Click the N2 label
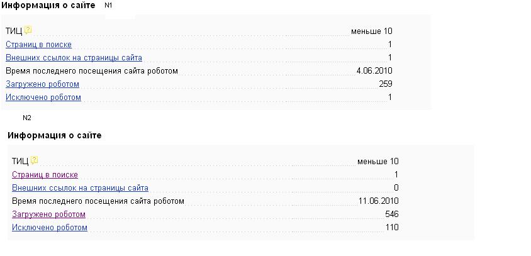Image resolution: width=531 pixels, height=256 pixels. 27,118
